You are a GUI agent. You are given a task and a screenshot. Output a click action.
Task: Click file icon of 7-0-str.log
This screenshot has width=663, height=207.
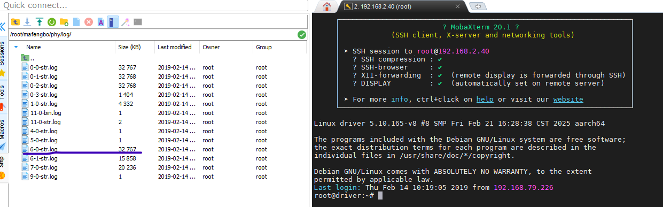25,167
